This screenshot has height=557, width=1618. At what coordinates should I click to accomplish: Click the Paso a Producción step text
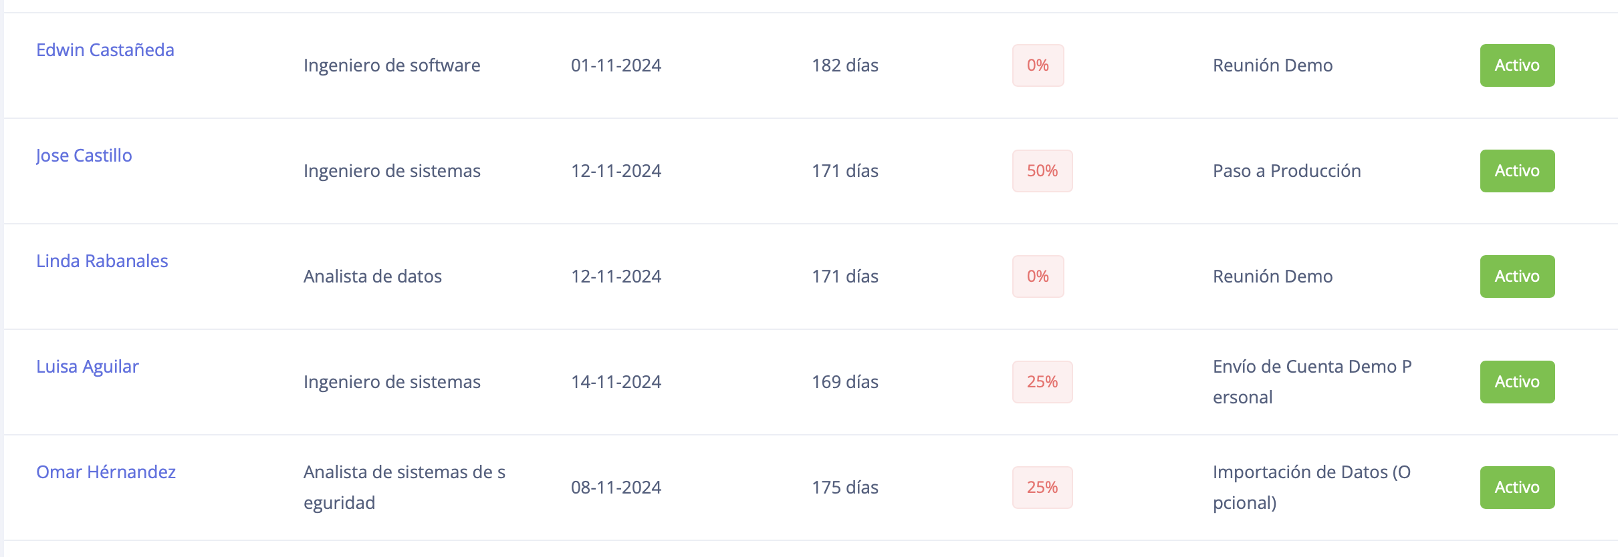tap(1287, 171)
